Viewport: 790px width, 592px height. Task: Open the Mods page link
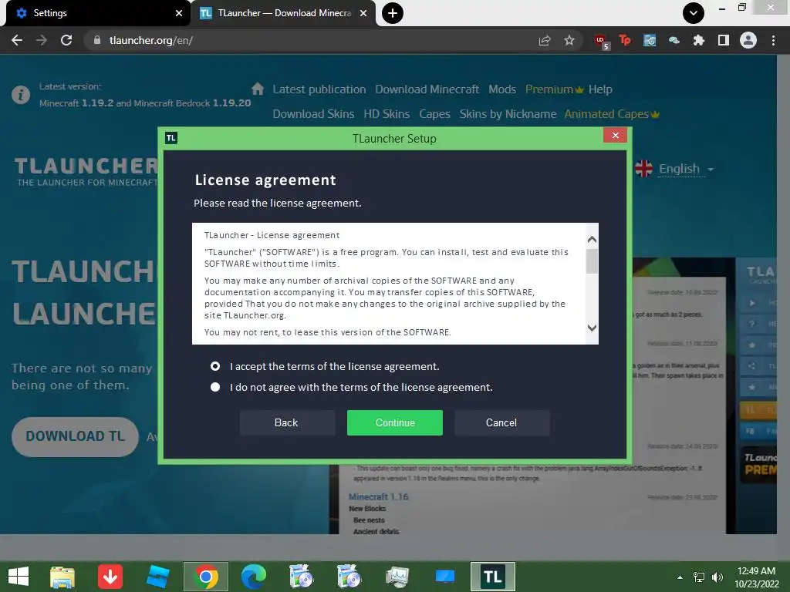pos(501,89)
